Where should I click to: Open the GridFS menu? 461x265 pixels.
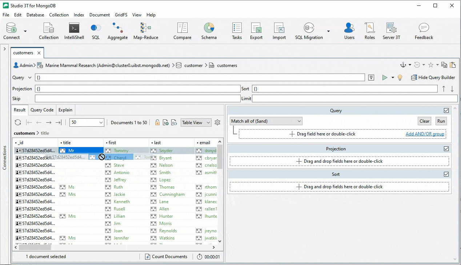tap(121, 15)
